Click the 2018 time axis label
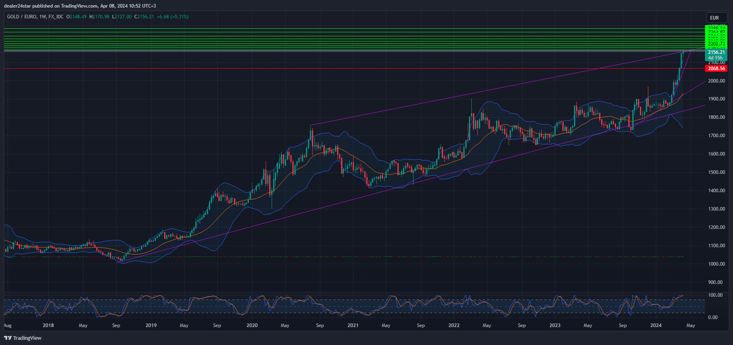Image resolution: width=733 pixels, height=345 pixels. click(x=48, y=325)
